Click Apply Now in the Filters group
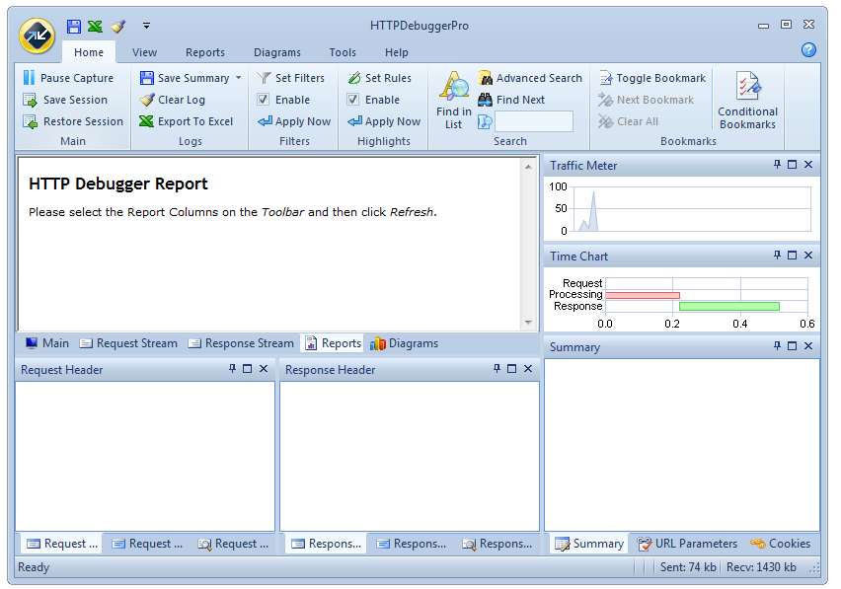 (294, 121)
